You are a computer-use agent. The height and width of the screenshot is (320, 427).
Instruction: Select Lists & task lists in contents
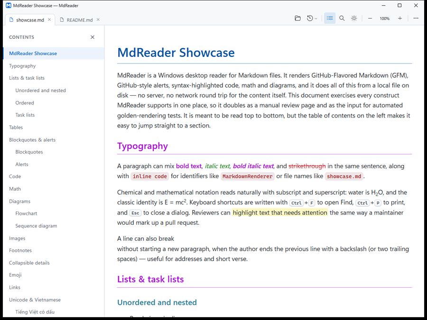tap(53, 78)
